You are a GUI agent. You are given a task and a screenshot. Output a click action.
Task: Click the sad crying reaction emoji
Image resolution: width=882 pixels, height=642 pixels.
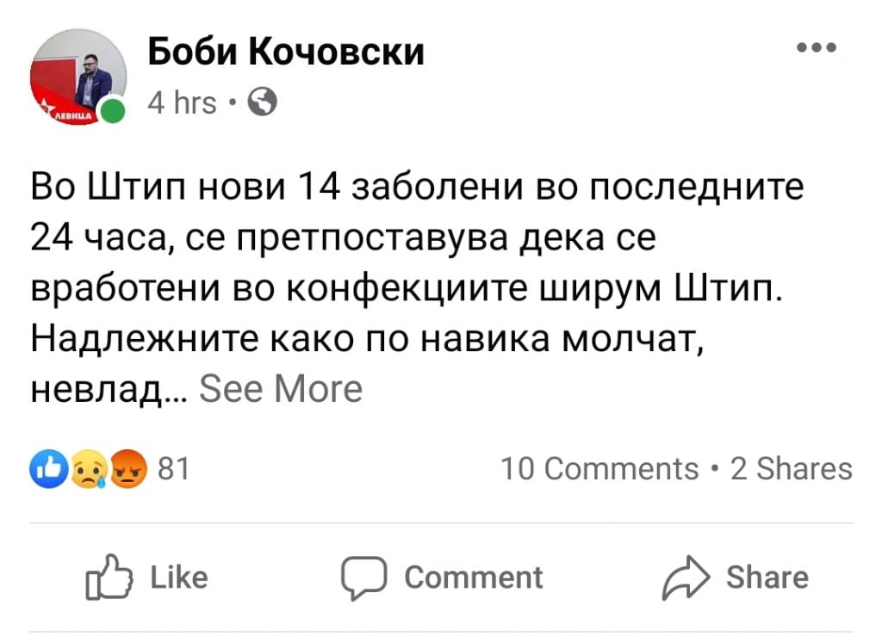(89, 470)
